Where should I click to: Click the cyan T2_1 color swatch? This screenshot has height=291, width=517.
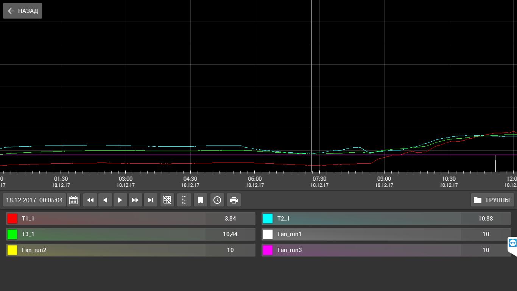268,219
